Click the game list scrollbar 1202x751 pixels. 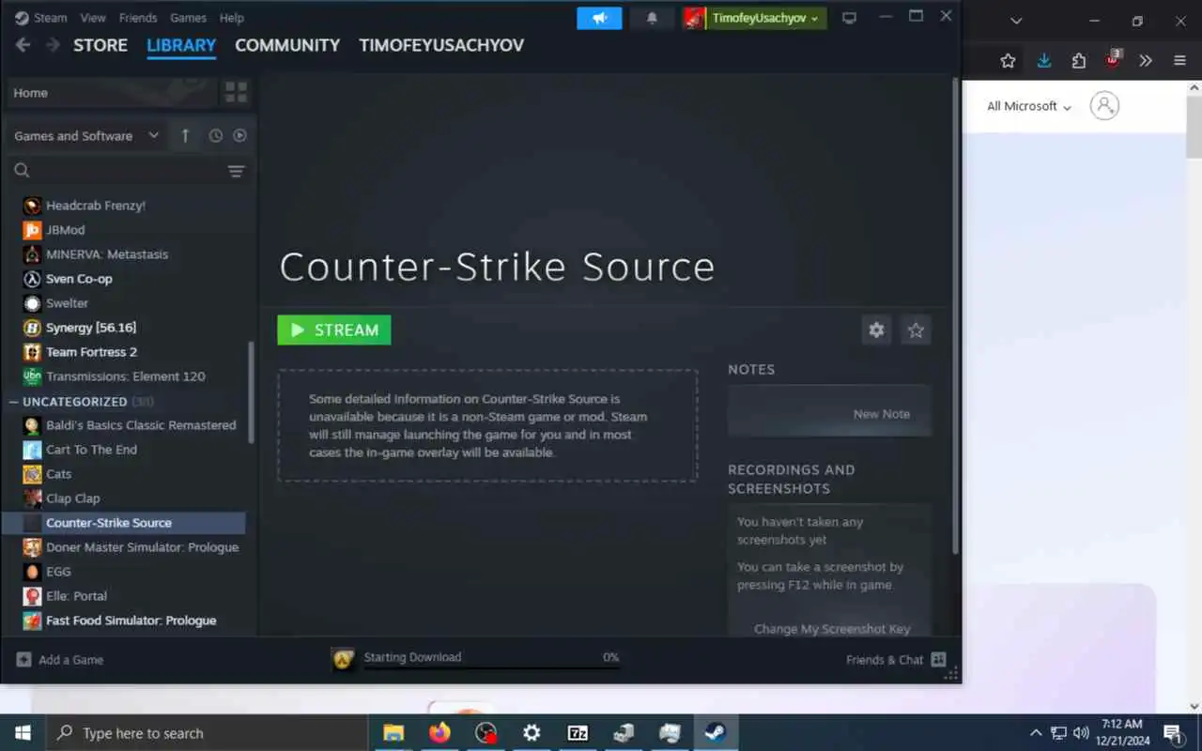tap(251, 391)
